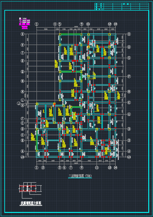The width and height of the screenshot is (153, 217).
Task: Click the drawing title 二层梁配筋图 (Y向)
Action: click(80, 176)
